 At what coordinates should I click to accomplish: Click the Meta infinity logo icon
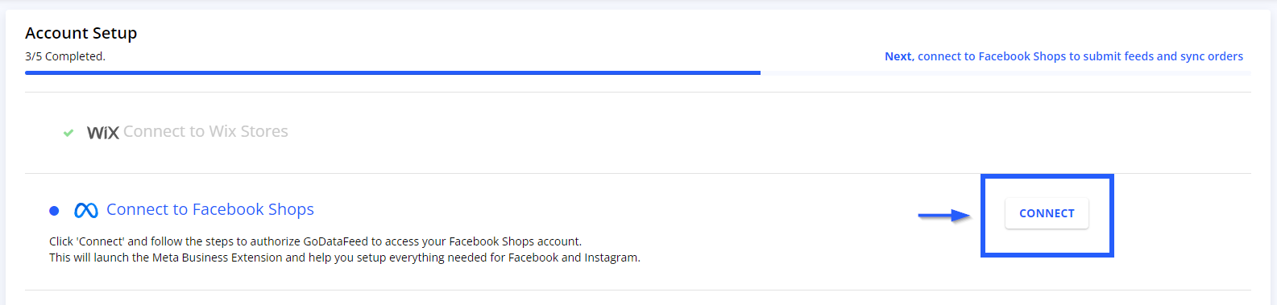86,210
